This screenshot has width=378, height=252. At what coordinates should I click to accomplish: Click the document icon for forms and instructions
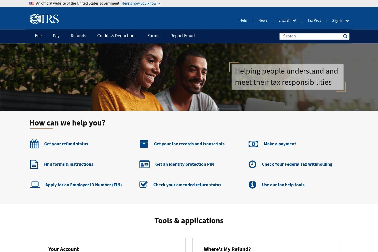pos(34,164)
